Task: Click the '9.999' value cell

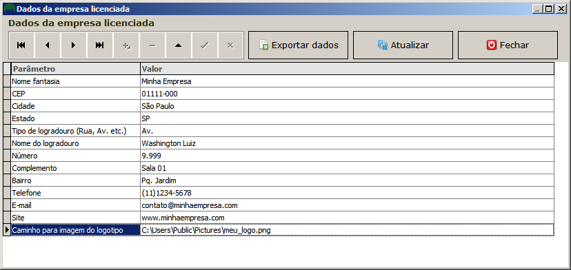Action: click(x=348, y=156)
